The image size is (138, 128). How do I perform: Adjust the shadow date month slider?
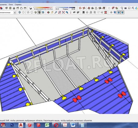tap(44, 8)
